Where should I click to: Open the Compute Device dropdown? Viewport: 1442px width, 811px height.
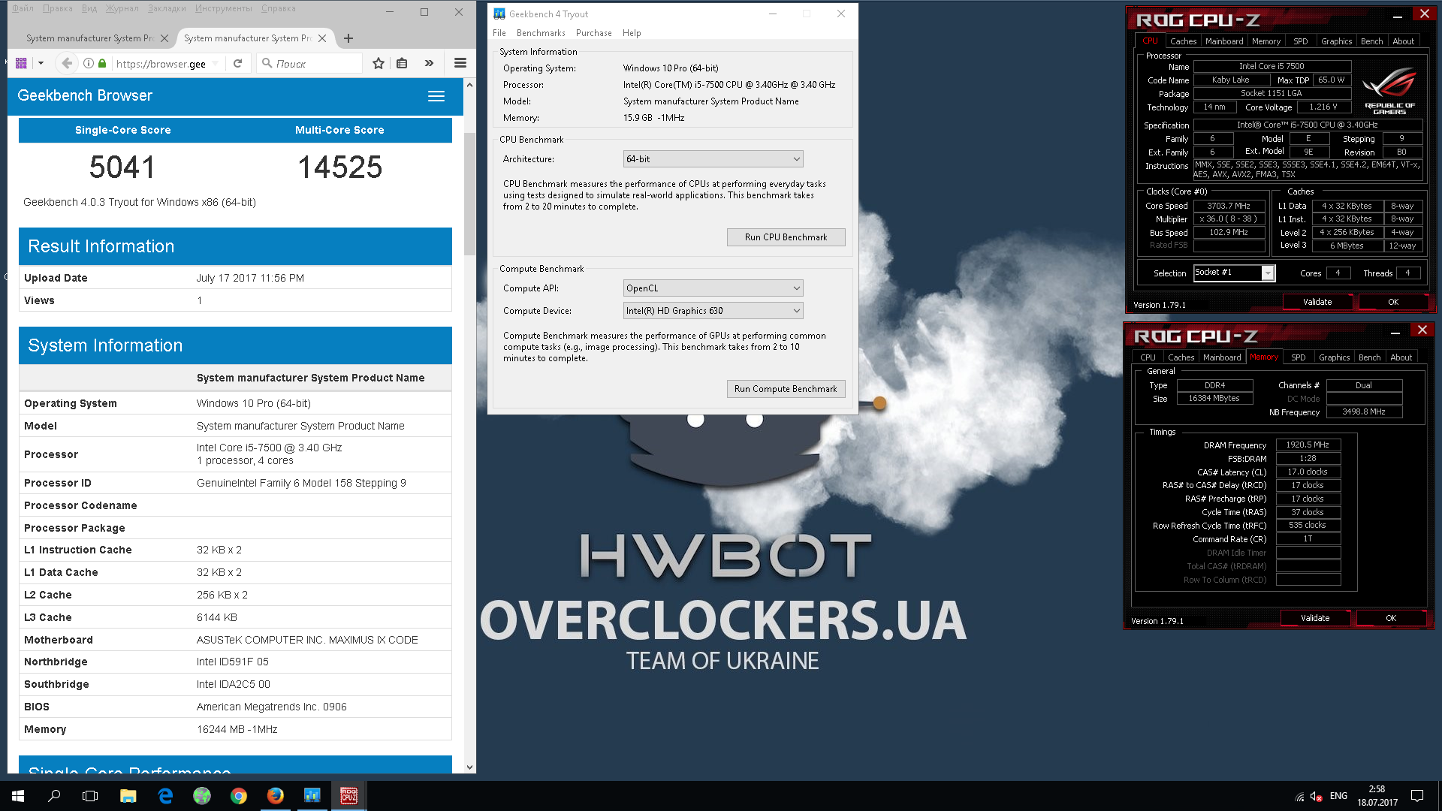pos(713,311)
